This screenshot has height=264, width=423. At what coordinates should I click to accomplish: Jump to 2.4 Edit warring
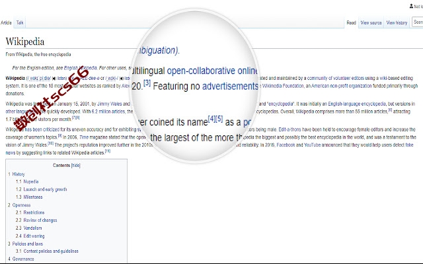coord(30,236)
